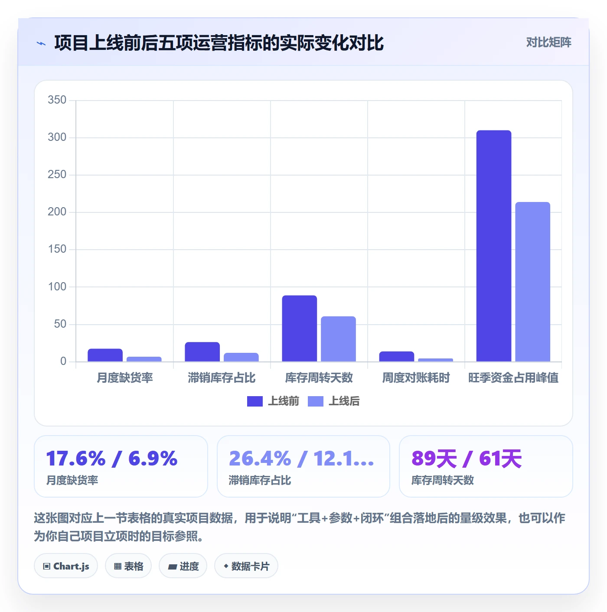Viewport: 607px width, 612px height.
Task: Click the 库存周转天数 caption in the third card
Action: pyautogui.click(x=443, y=480)
